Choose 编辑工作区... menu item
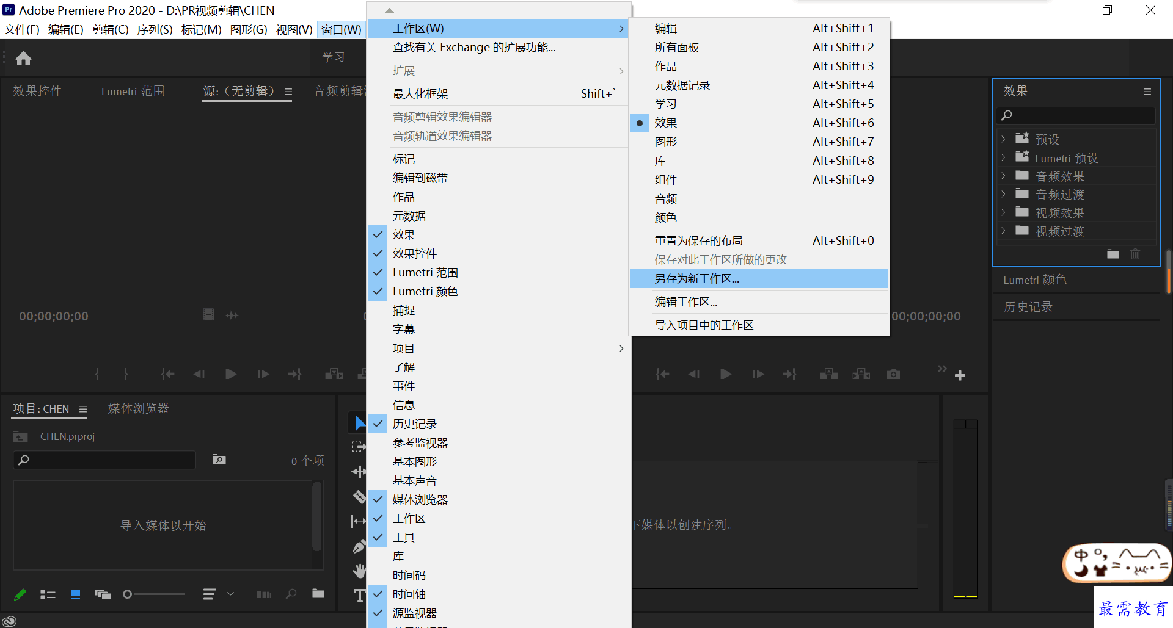 click(759, 301)
